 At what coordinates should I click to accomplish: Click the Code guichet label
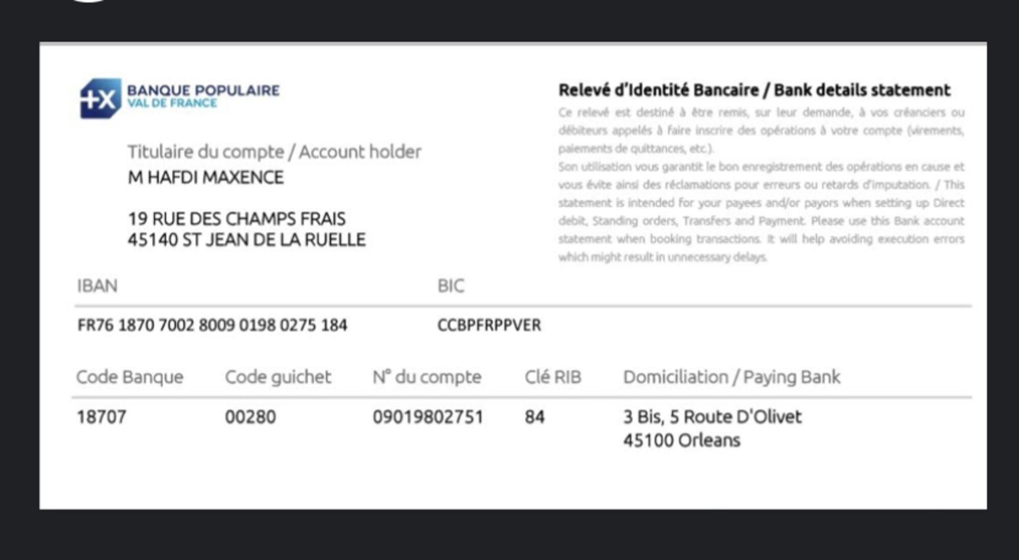click(x=278, y=377)
